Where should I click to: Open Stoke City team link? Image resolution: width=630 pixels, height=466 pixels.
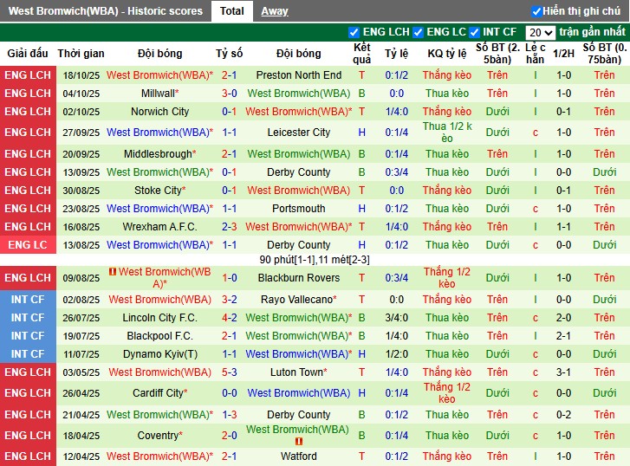click(x=158, y=190)
